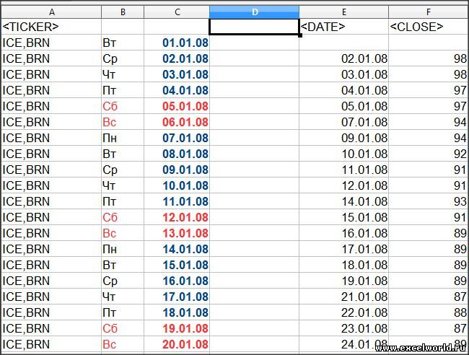Select 22.01.08 in the <DATE> column E
Screen dimensions: 469x355
coord(343,312)
